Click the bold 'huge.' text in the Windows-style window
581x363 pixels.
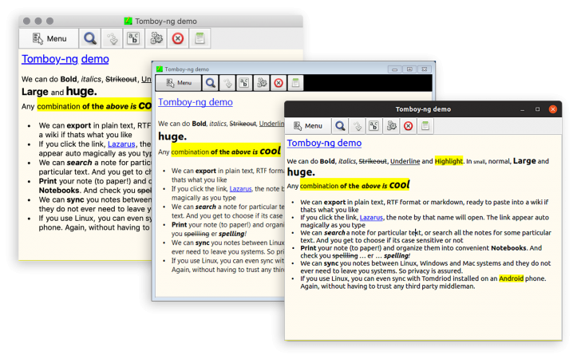172,136
